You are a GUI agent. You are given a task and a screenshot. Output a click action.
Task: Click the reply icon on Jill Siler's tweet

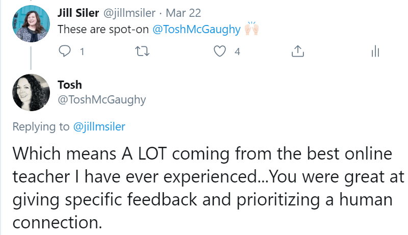(65, 51)
